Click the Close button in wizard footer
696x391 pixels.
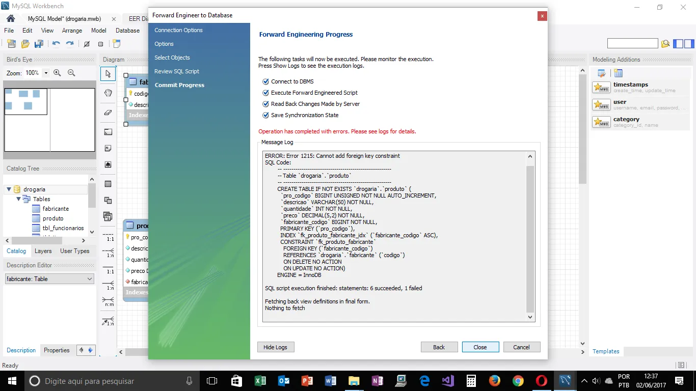(x=480, y=347)
